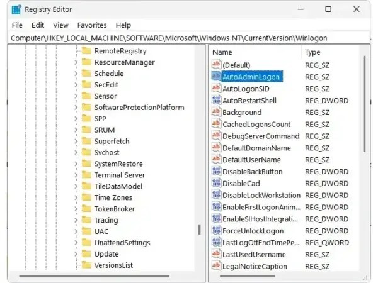Expand the Svchost key

[76, 152]
